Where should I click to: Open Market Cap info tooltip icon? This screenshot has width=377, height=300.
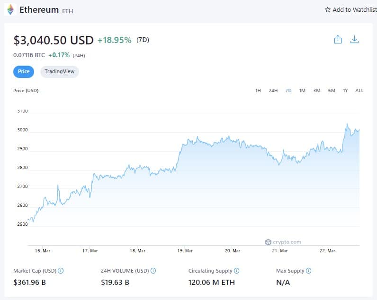(x=61, y=271)
